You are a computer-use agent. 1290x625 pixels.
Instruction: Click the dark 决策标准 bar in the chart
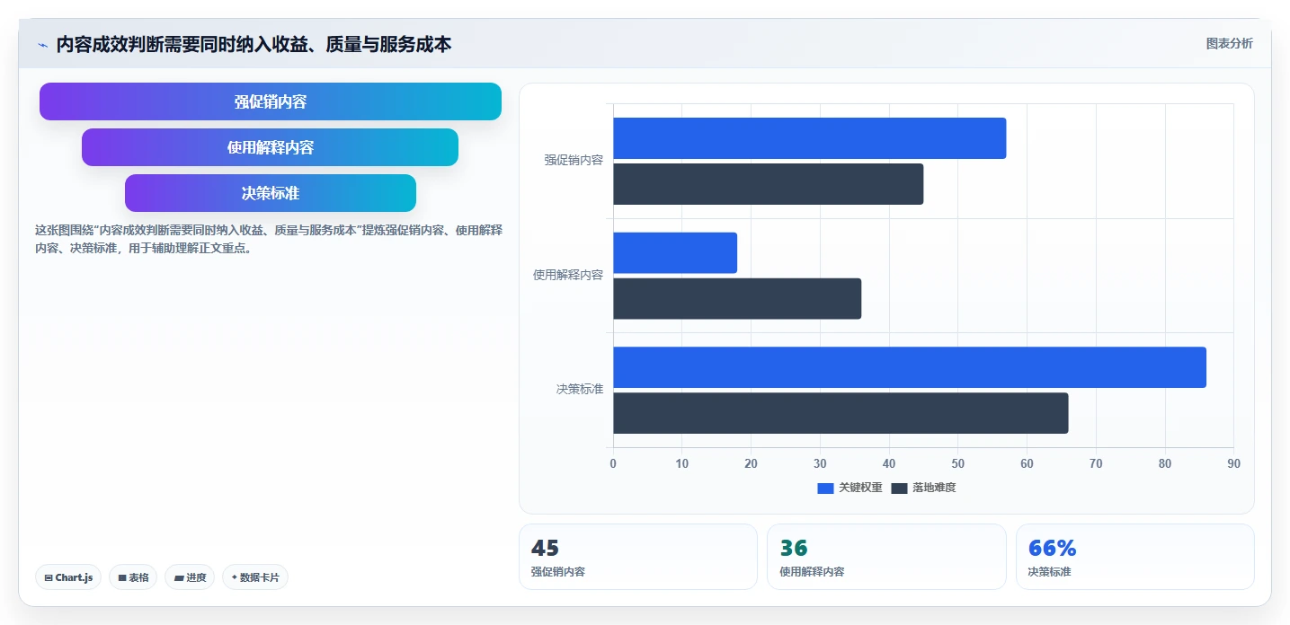pos(841,413)
